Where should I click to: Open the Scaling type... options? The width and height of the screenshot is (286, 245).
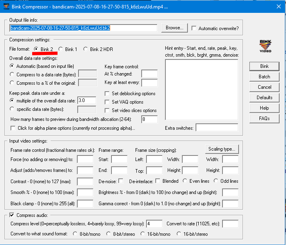tap(222, 149)
